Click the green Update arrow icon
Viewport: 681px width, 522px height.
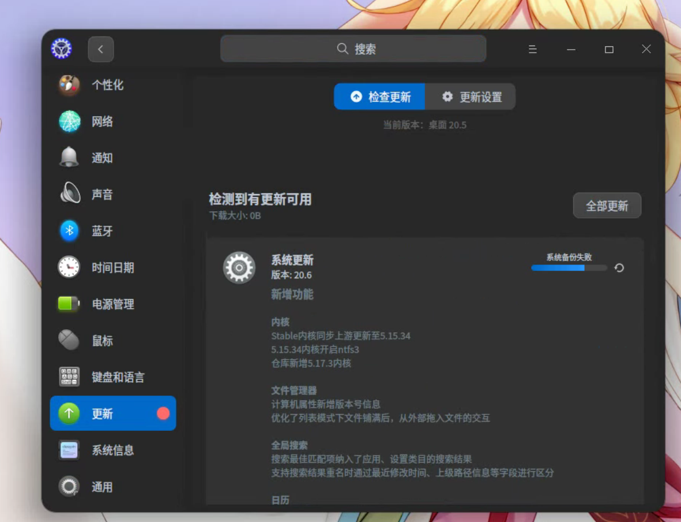click(x=69, y=413)
